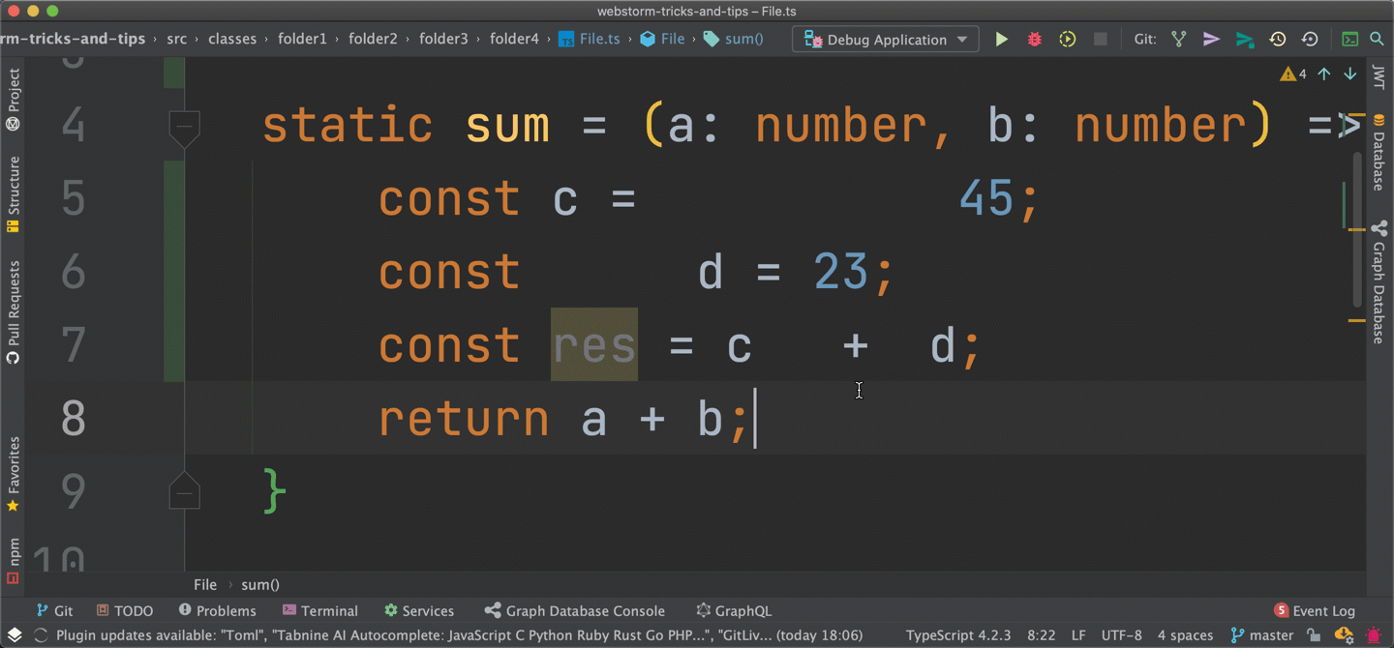
Task: Click the File breadcrumb below the editor
Action: 205,584
